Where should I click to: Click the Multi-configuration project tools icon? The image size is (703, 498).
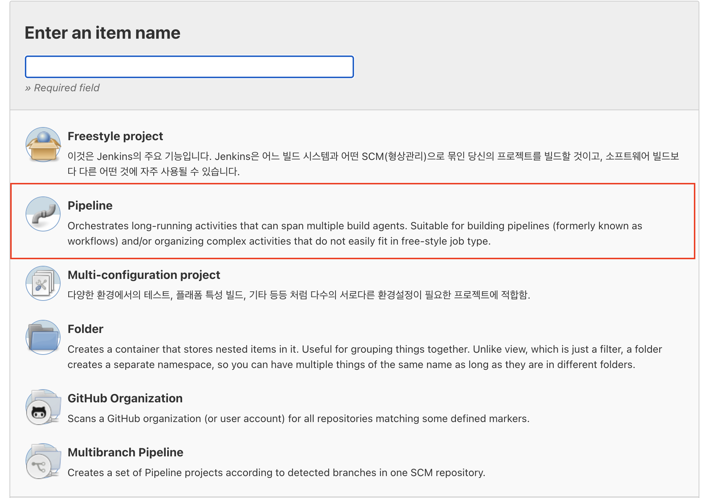point(43,283)
